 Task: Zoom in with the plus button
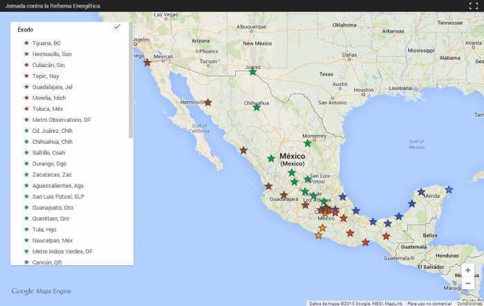[468, 270]
